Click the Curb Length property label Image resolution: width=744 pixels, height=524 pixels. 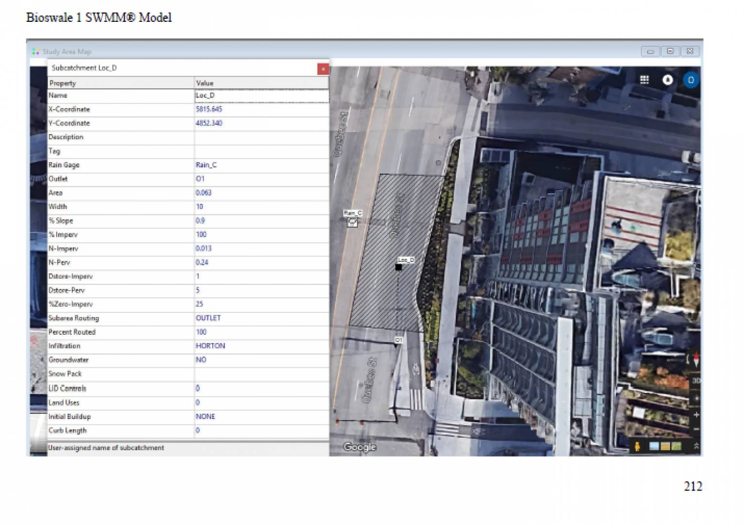tap(68, 431)
